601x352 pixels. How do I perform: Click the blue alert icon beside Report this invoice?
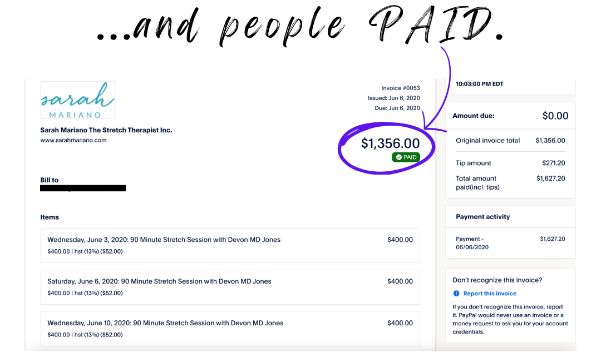pyautogui.click(x=456, y=294)
